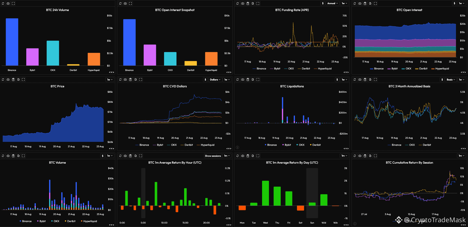
Task: Open BTC Open Interest Snapshot in fullscreen
Action: pyautogui.click(x=130, y=4)
